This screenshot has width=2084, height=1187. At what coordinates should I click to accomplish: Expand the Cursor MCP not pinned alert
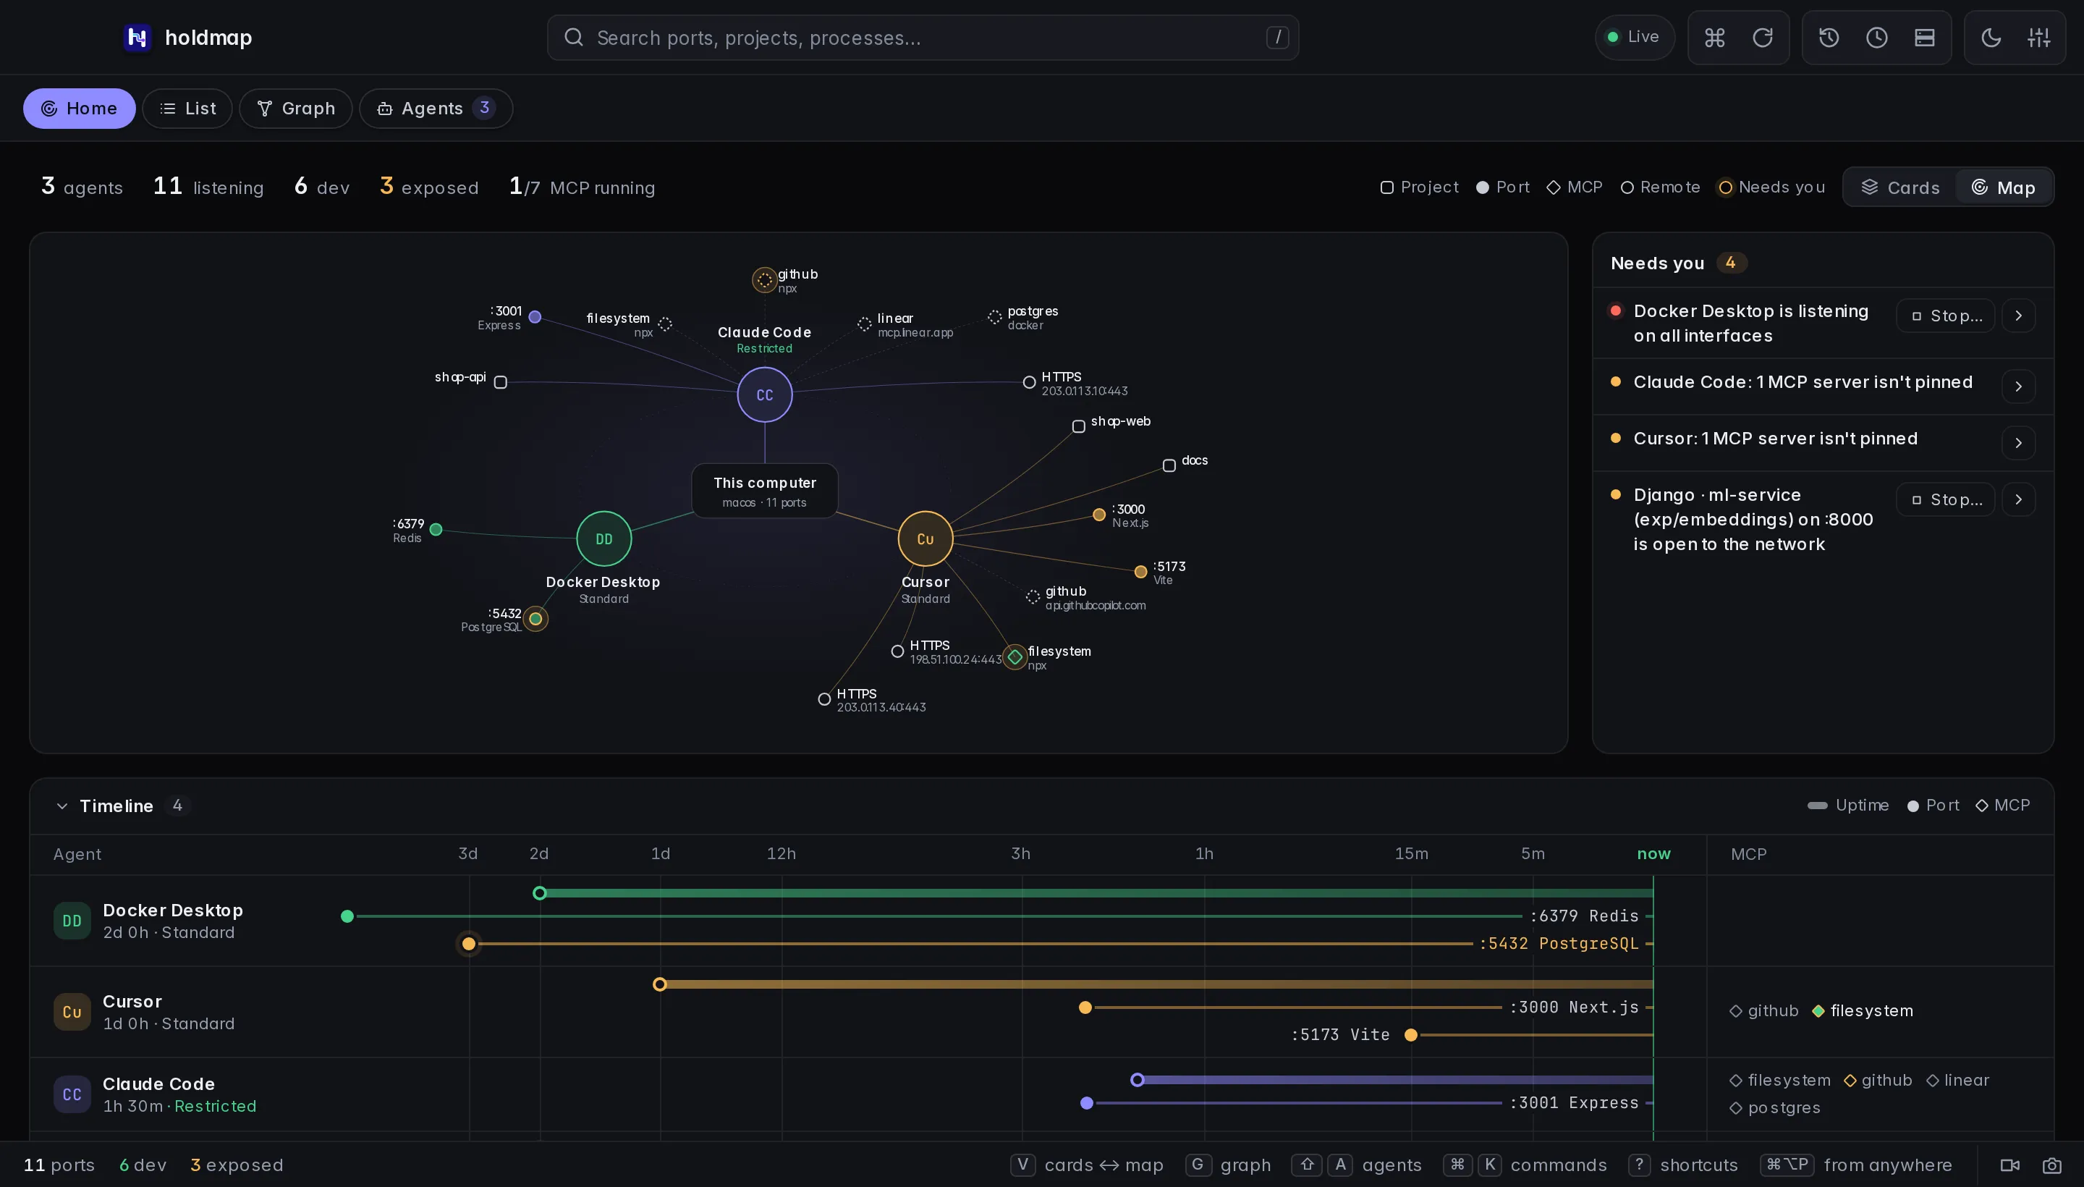[x=2018, y=443]
